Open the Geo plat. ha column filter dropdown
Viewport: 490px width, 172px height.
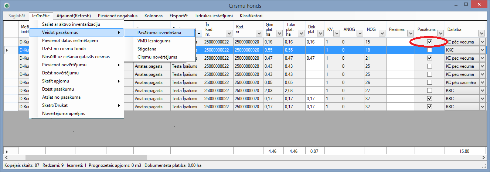coord(279,34)
